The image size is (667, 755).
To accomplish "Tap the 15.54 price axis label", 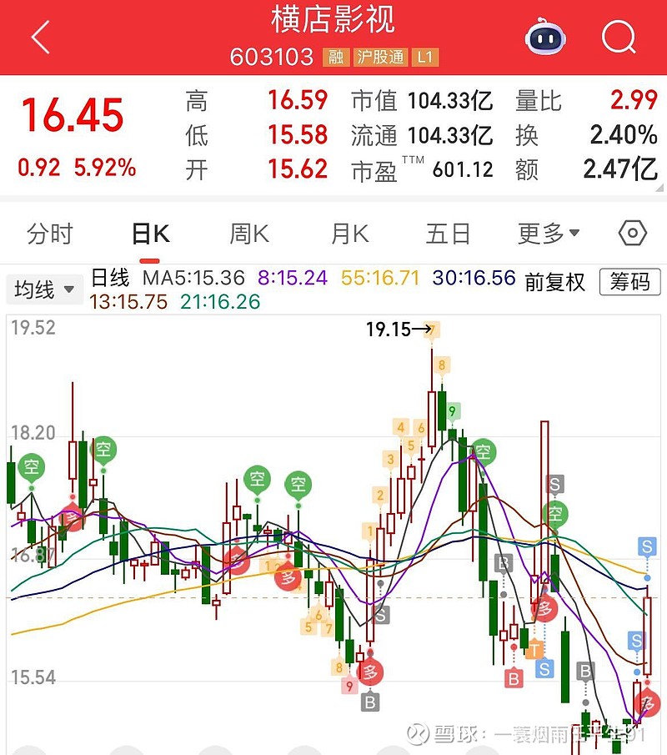I will click(33, 677).
